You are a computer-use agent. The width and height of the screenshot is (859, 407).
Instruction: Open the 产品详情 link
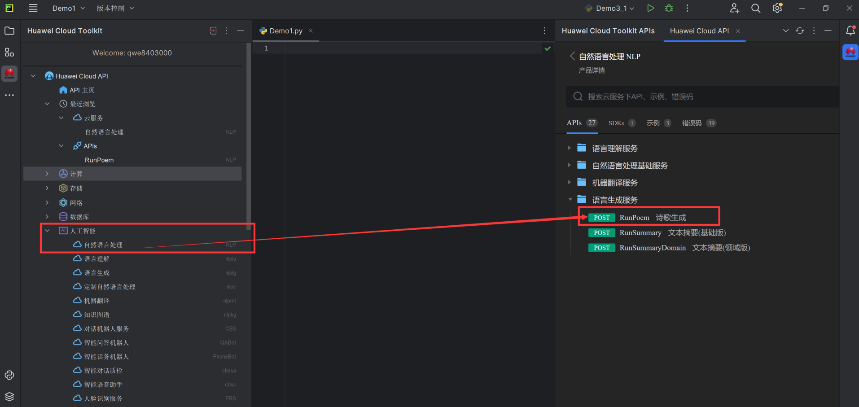592,70
